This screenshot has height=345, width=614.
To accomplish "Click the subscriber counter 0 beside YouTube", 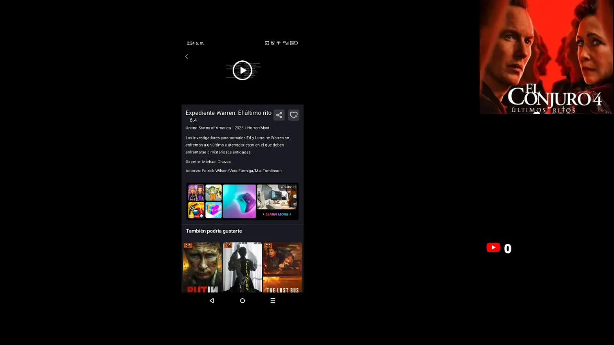I will coord(508,248).
